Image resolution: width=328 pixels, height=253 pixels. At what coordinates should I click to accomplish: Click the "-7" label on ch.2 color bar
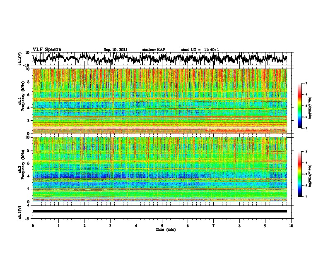306,196
